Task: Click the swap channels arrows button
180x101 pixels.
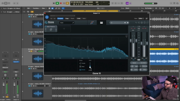Action: 136,66
